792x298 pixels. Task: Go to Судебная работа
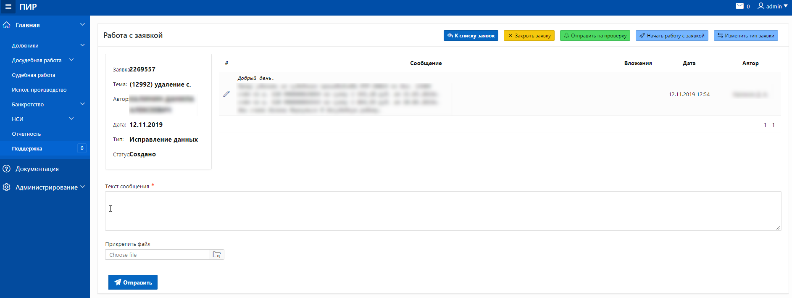[x=34, y=75]
